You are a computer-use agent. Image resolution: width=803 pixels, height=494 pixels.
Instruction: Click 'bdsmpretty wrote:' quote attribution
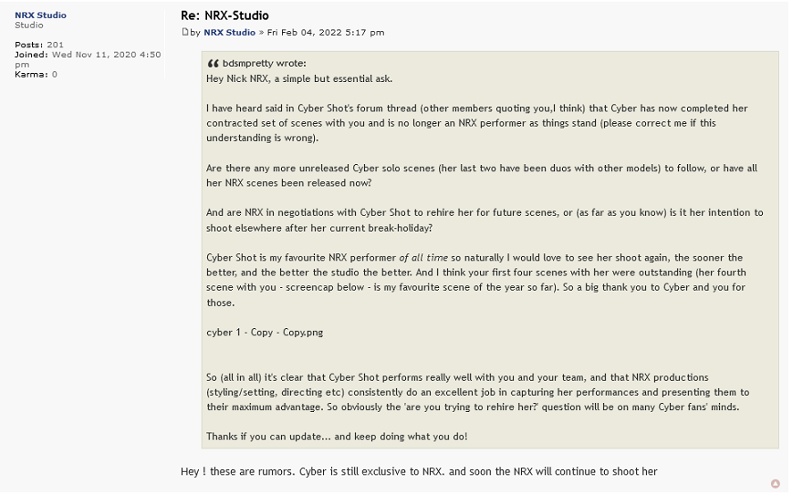pyautogui.click(x=264, y=64)
